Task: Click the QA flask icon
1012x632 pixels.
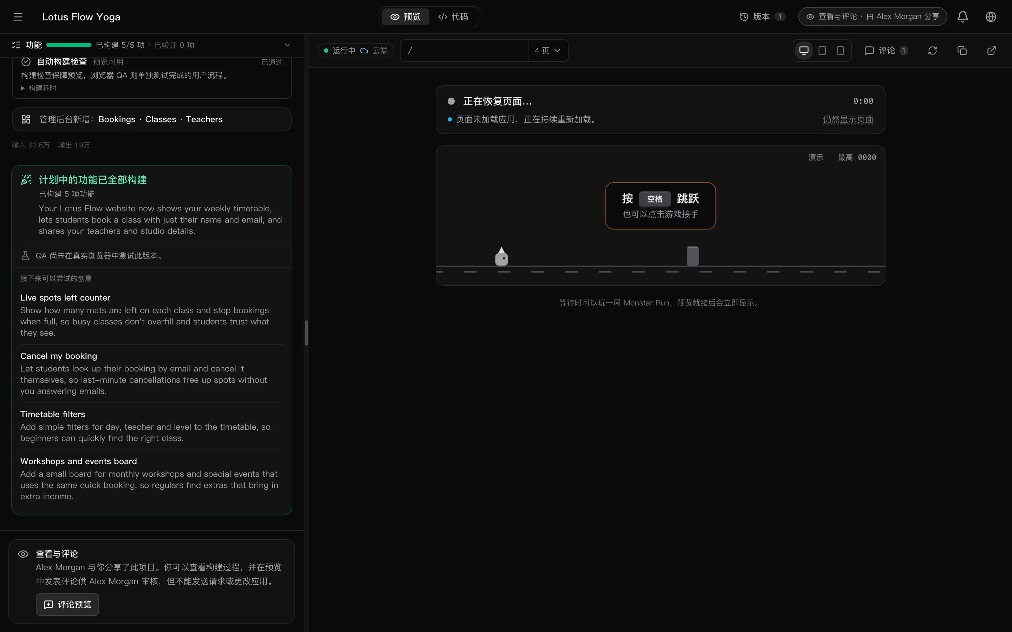Action: [25, 255]
